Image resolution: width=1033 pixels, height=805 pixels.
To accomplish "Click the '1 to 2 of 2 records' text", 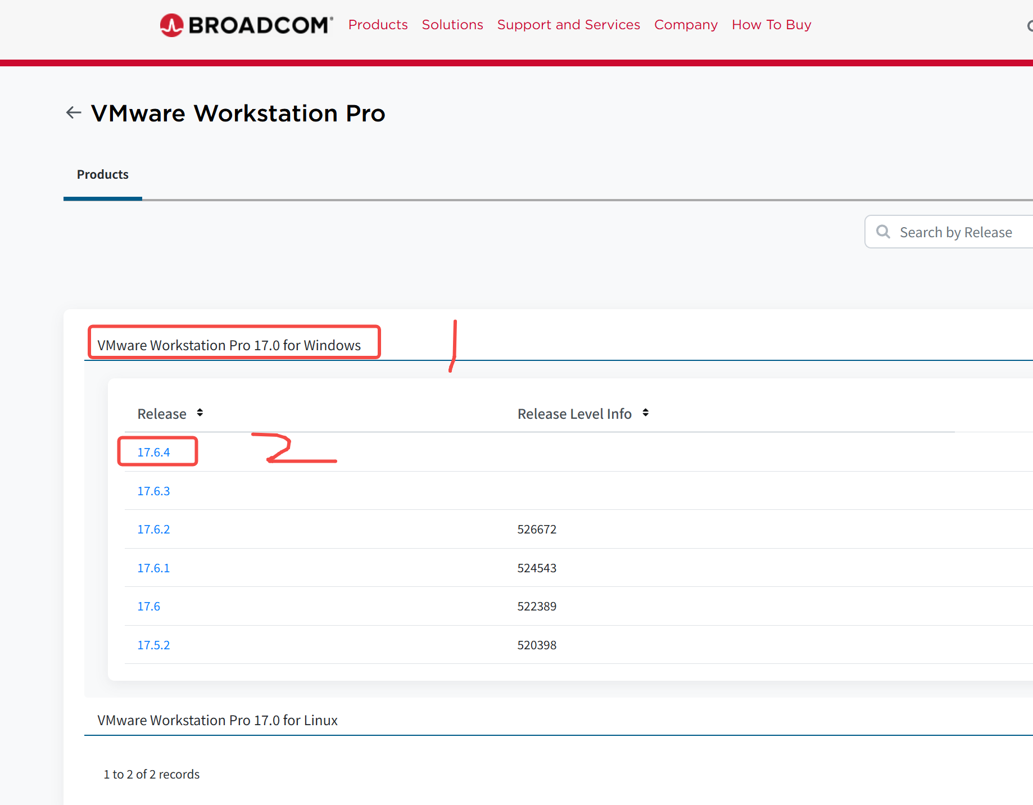I will 152,774.
